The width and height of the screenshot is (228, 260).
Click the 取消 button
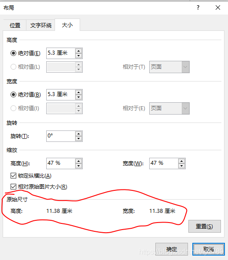click(x=209, y=249)
